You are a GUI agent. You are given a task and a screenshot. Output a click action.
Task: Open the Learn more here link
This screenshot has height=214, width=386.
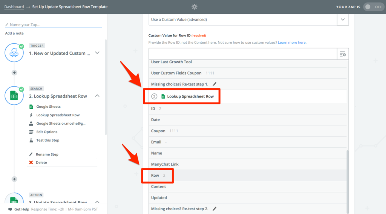pos(292,43)
